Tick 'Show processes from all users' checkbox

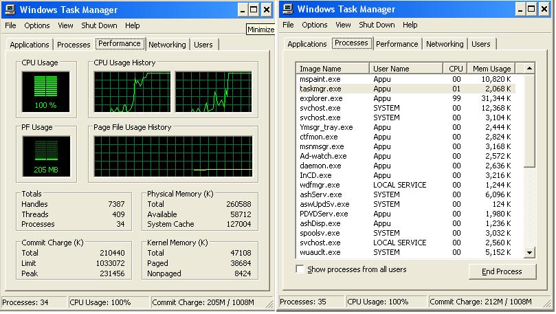click(300, 269)
